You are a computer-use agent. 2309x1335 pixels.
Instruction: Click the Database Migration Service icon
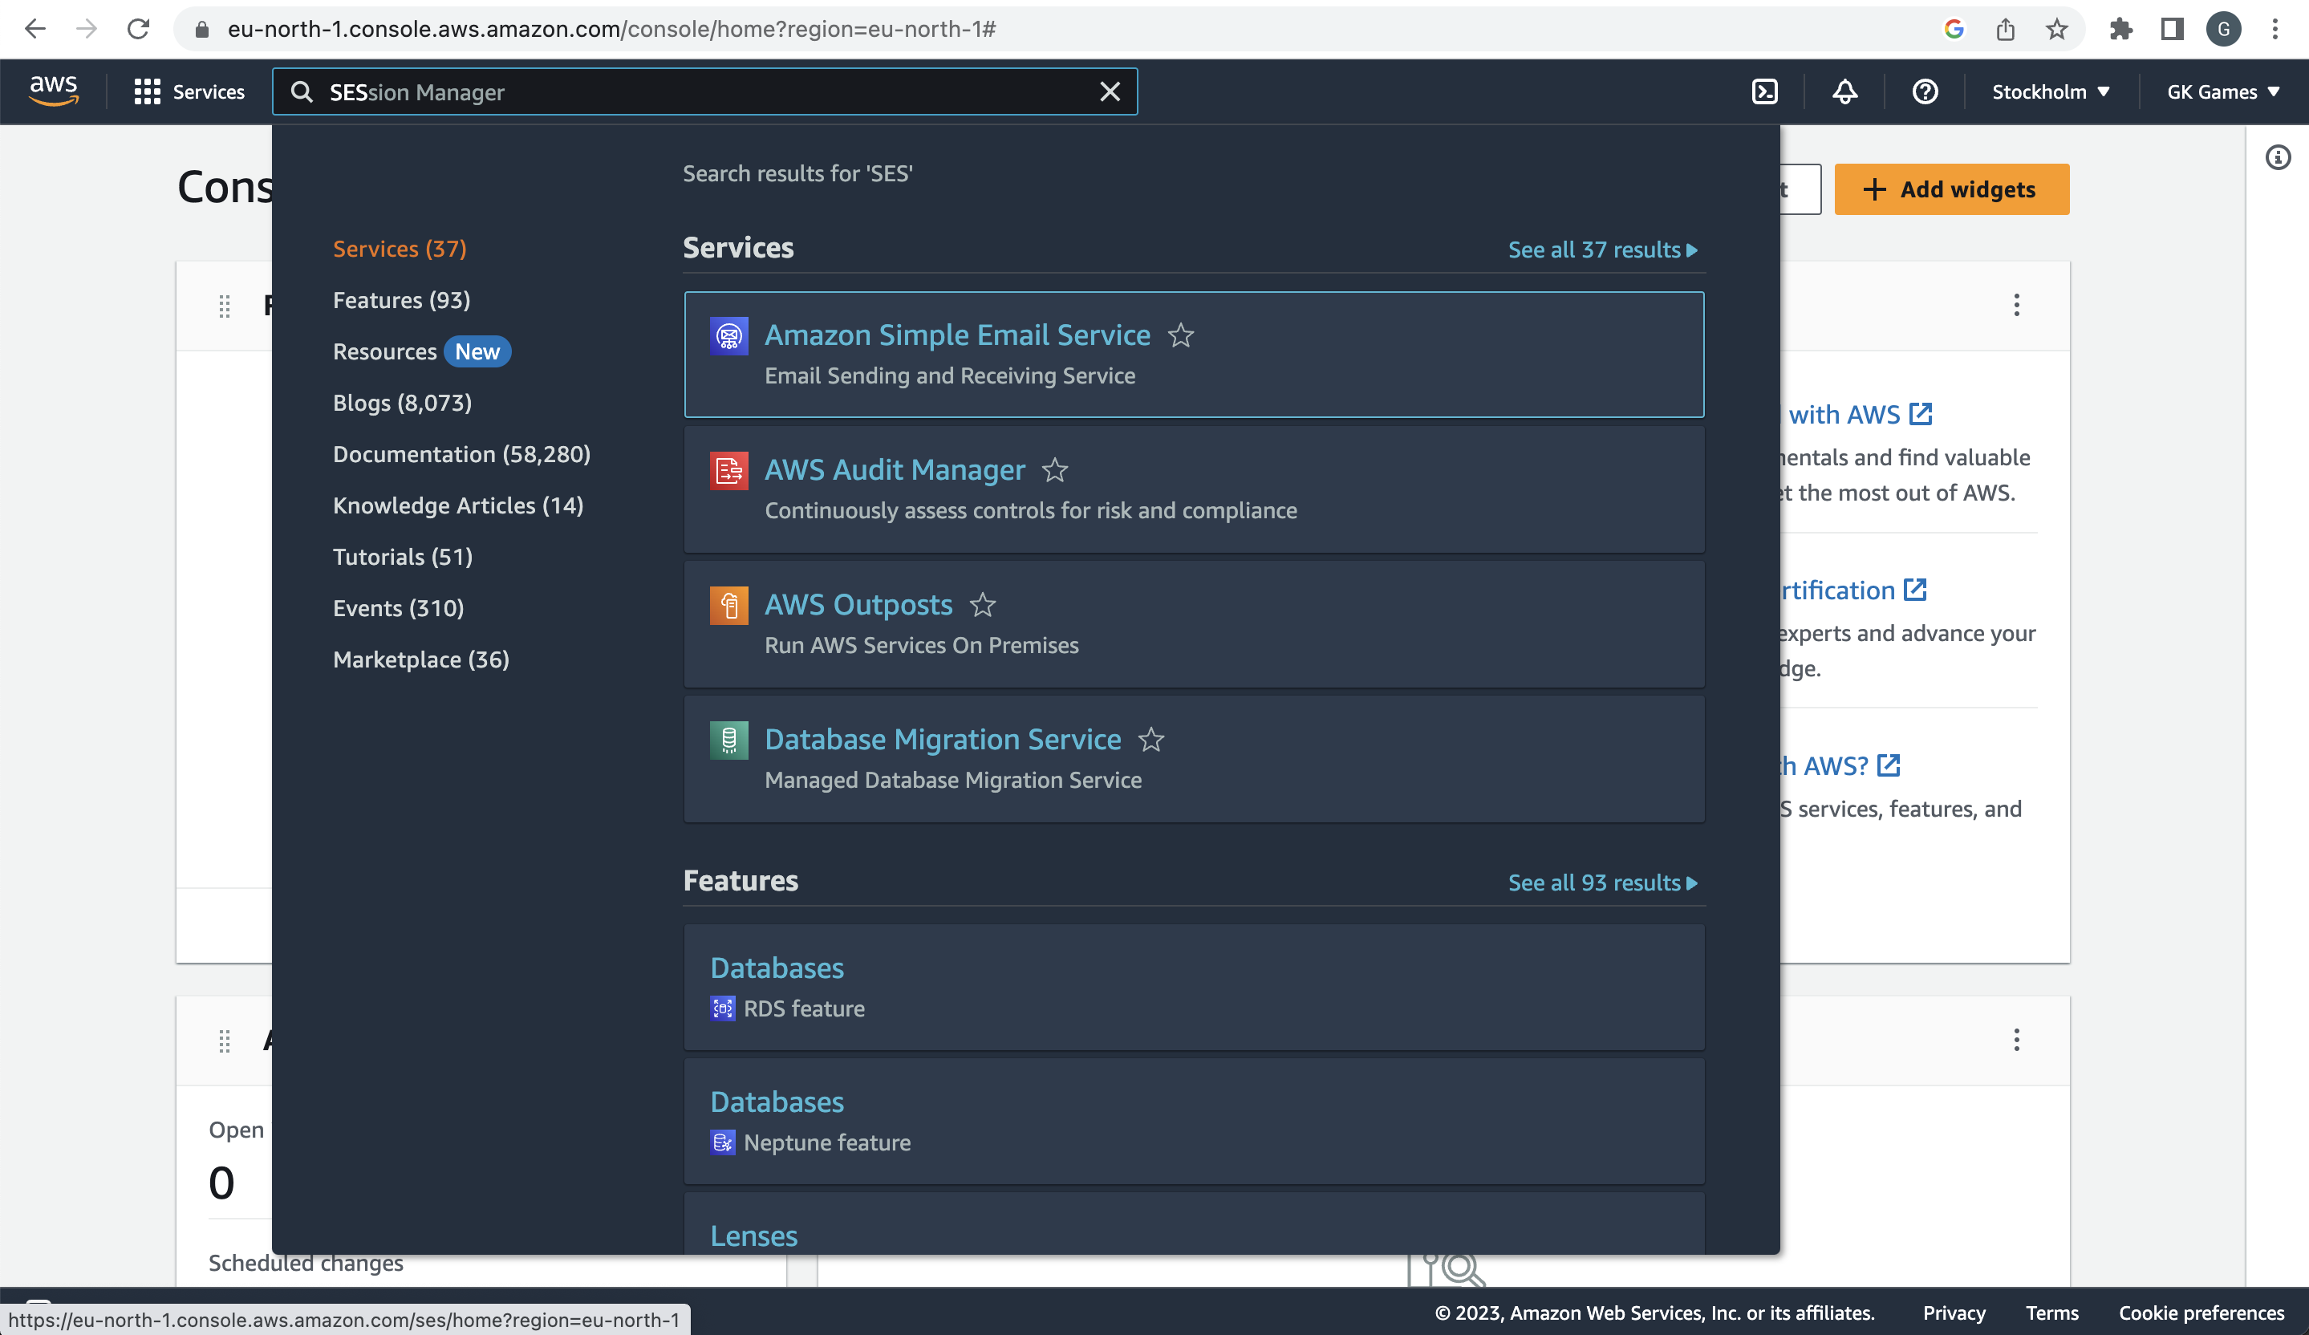(x=728, y=740)
